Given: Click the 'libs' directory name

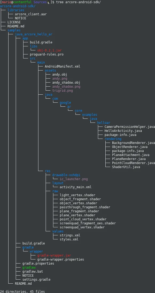Looking at the screenshot, I should coord(34,46).
